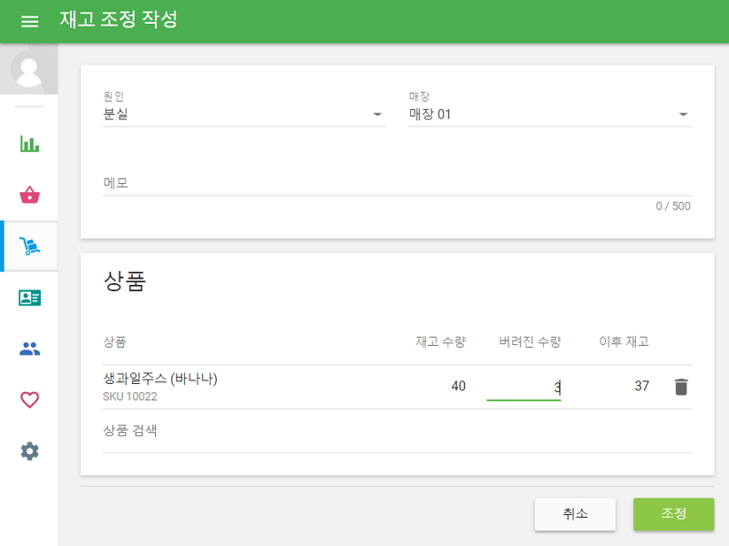
Task: Click the highlighted inventory hand-truck icon
Action: (28, 246)
